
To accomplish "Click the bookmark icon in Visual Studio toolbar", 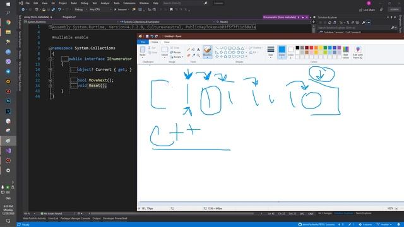I will click(x=171, y=9).
